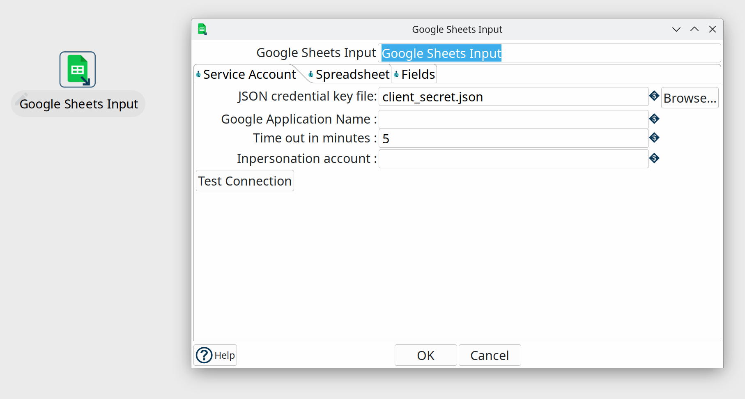Open the Fields tab
745x399 pixels.
[417, 75]
